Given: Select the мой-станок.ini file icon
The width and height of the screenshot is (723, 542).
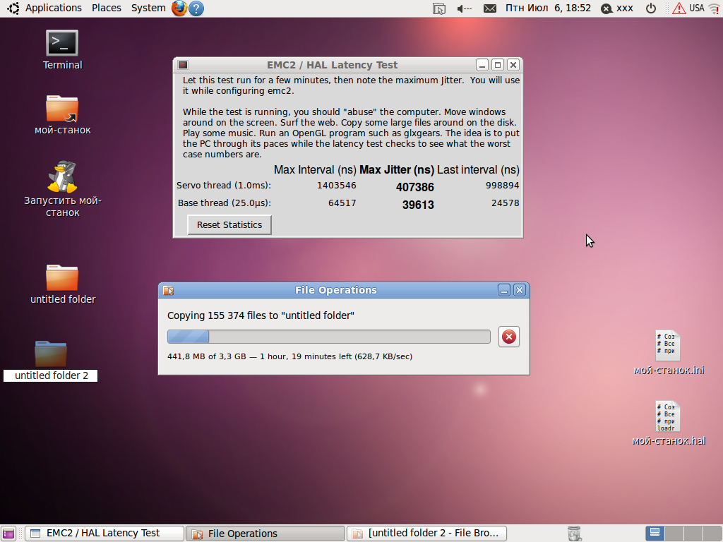Looking at the screenshot, I should point(668,346).
